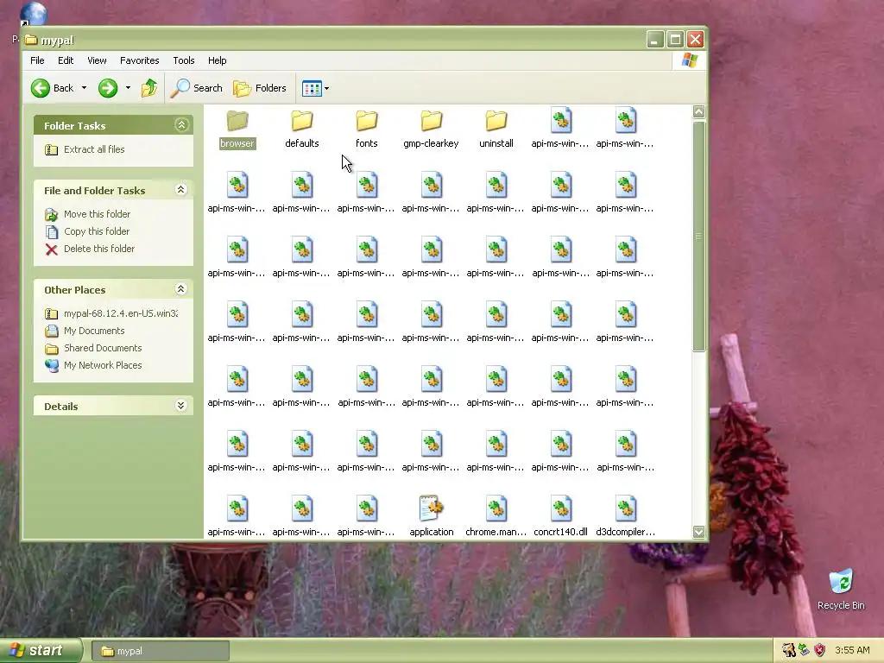Click the red shield tray icon
Viewport: 884px width, 663px height.
(820, 651)
